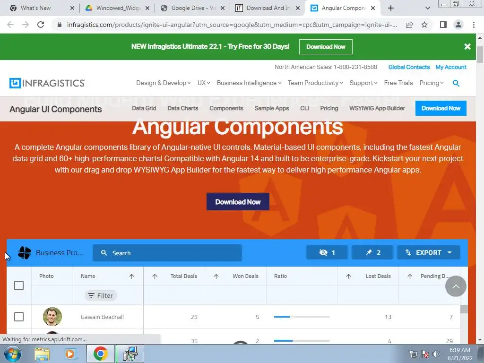Open Action Center flag tray icon
The width and height of the screenshot is (484, 363).
click(x=425, y=354)
